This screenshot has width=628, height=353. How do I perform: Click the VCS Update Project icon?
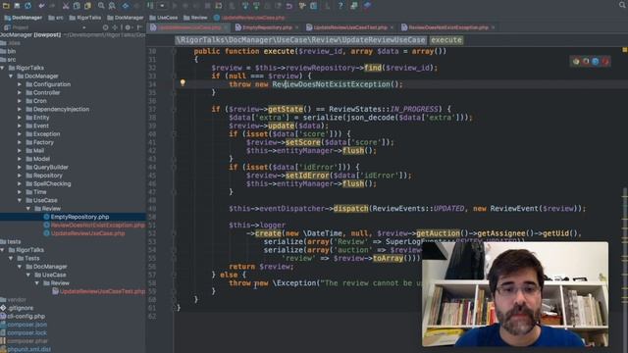click(x=245, y=6)
